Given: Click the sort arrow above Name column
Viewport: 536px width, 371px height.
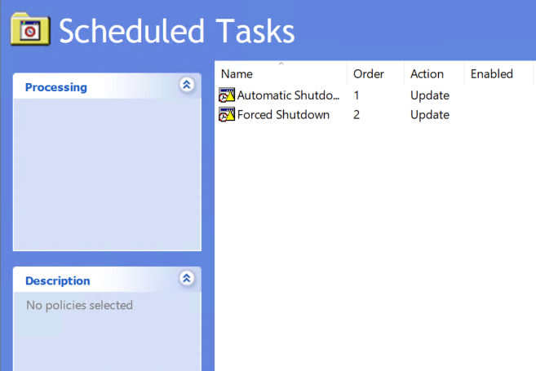Looking at the screenshot, I should point(281,64).
